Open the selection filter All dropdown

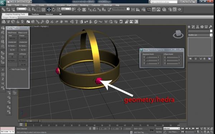21,9
